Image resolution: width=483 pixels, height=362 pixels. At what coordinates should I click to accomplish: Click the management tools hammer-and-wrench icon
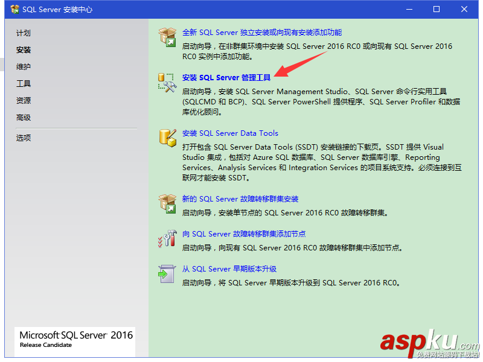(x=167, y=83)
